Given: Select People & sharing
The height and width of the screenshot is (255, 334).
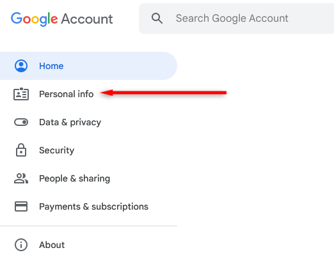Looking at the screenshot, I should tap(88, 178).
